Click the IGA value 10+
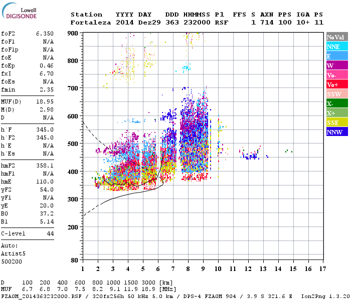Screen dimensions: 351x300 pos(303,22)
